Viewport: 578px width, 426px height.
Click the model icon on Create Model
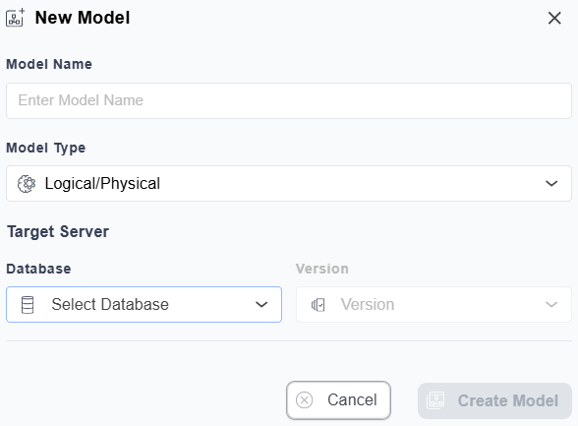[x=435, y=400]
